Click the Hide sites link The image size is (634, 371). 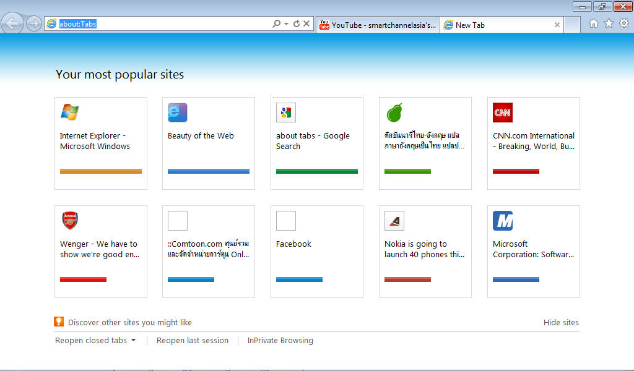[561, 323]
